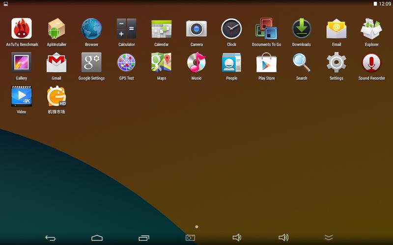Raise volume using the navigation bar
Screen dimensions: 393x245
pos(283,237)
